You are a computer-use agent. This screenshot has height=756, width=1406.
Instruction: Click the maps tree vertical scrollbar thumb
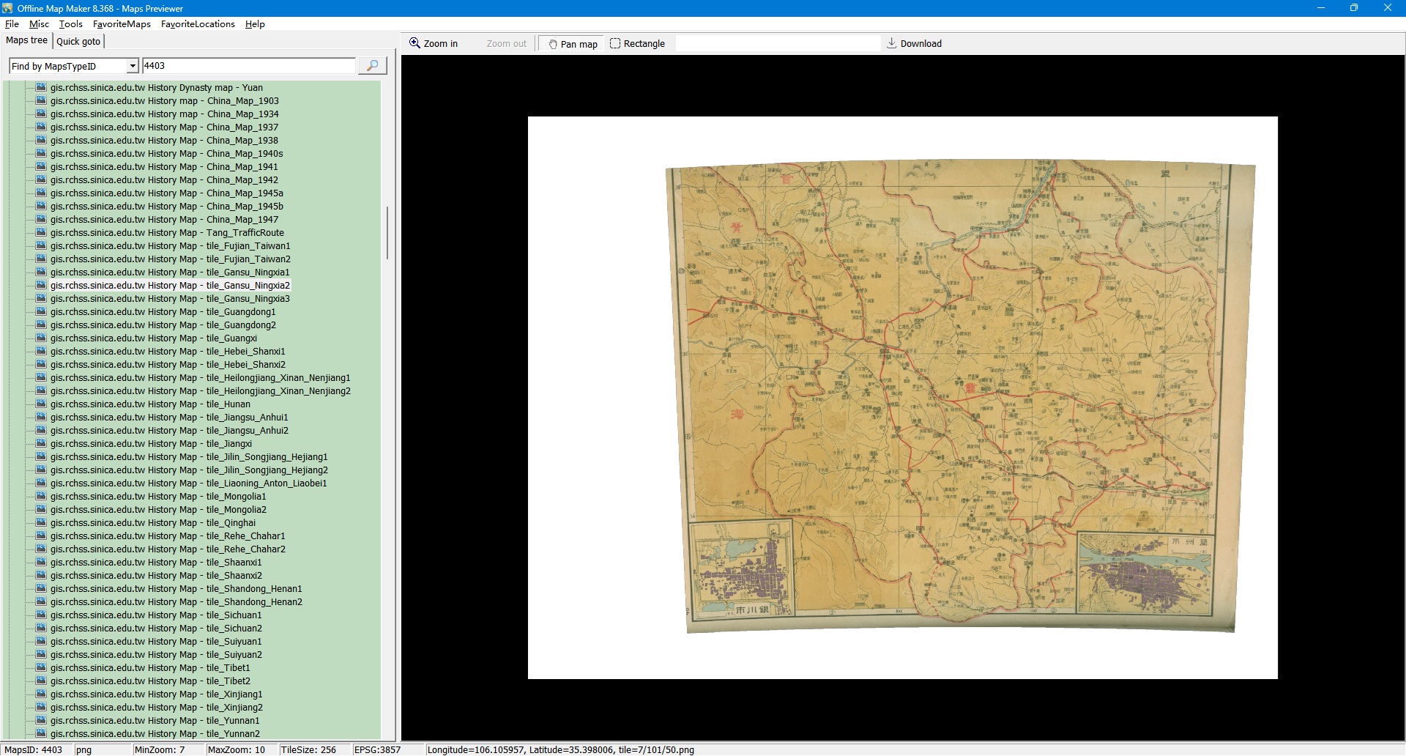(x=387, y=232)
